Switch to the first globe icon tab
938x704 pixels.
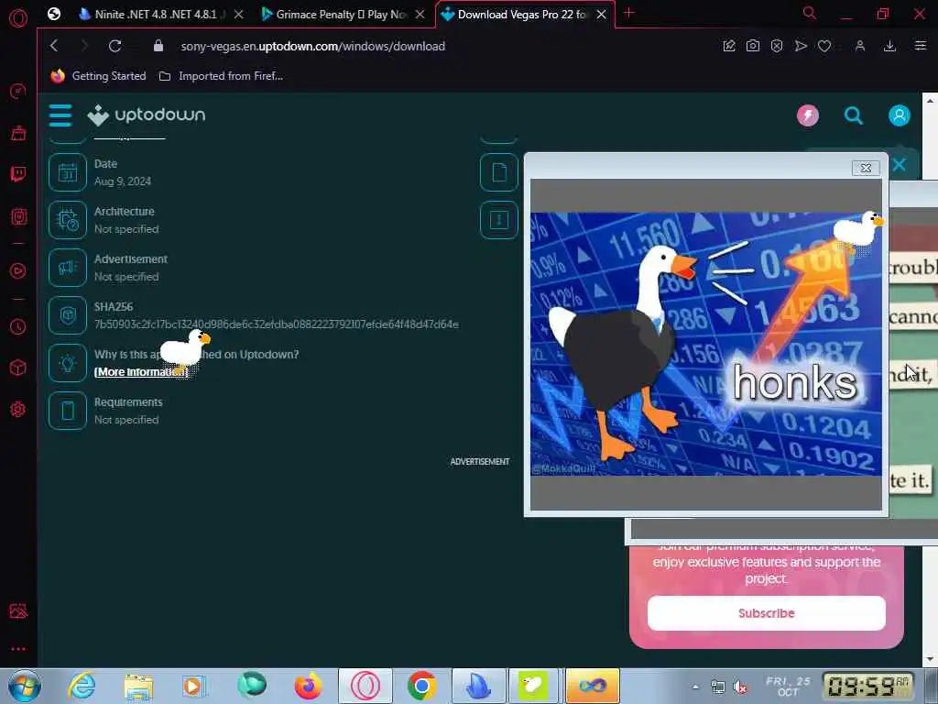pos(54,14)
